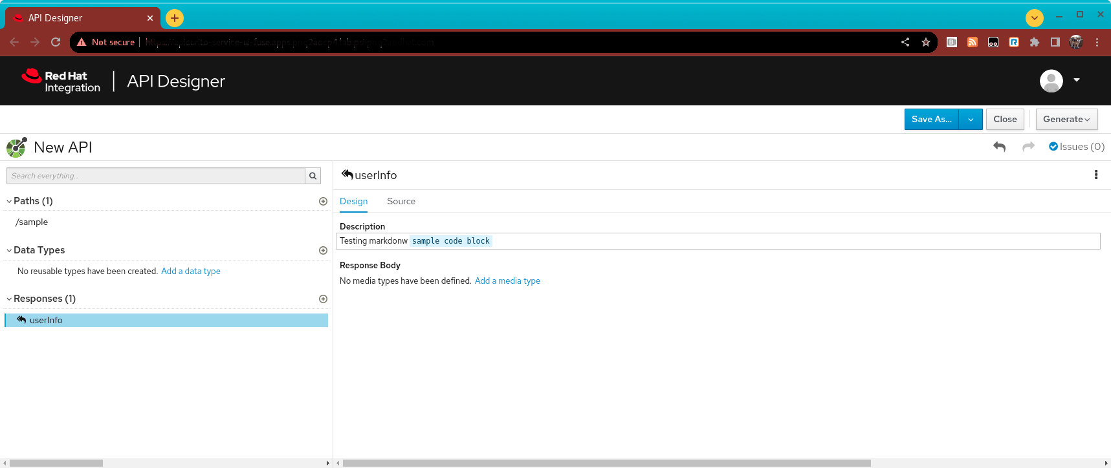The image size is (1111, 468).
Task: Open the extension icon right of RSS
Action: (x=993, y=42)
